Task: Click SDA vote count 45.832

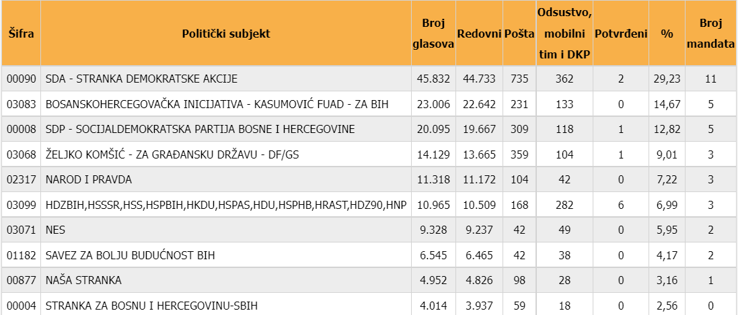Action: 433,79
